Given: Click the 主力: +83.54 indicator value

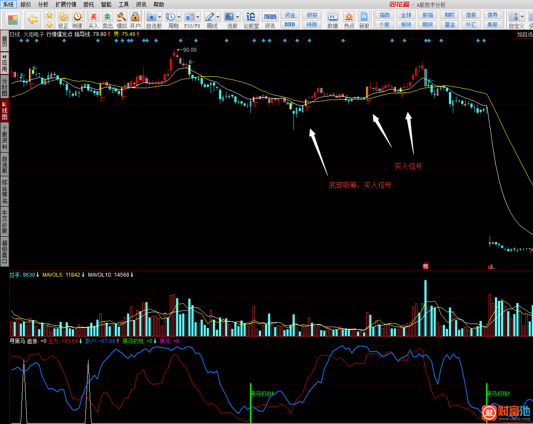Looking at the screenshot, I should (63, 341).
